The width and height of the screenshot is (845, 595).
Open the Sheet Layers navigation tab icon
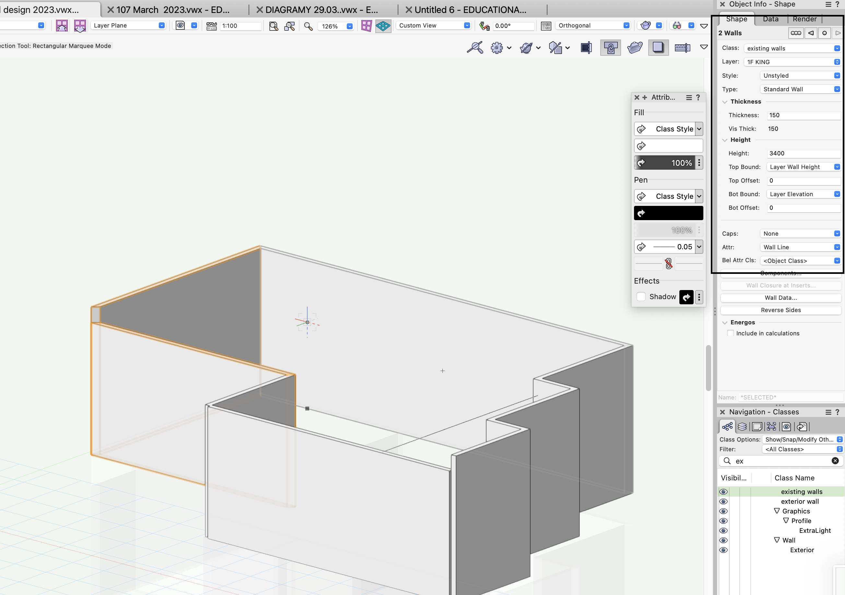757,426
